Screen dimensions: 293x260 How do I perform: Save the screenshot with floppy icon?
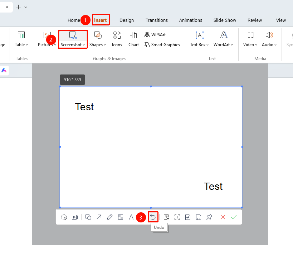point(199,217)
